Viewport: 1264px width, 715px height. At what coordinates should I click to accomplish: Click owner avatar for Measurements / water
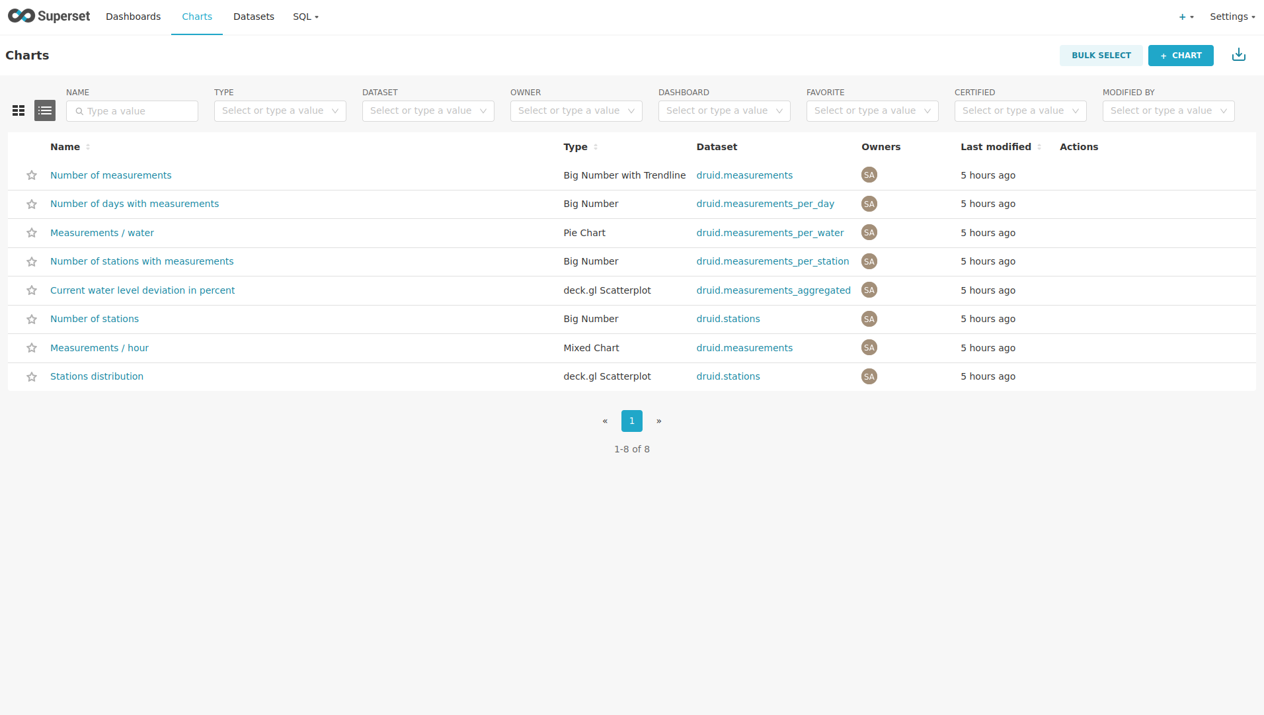pos(869,233)
